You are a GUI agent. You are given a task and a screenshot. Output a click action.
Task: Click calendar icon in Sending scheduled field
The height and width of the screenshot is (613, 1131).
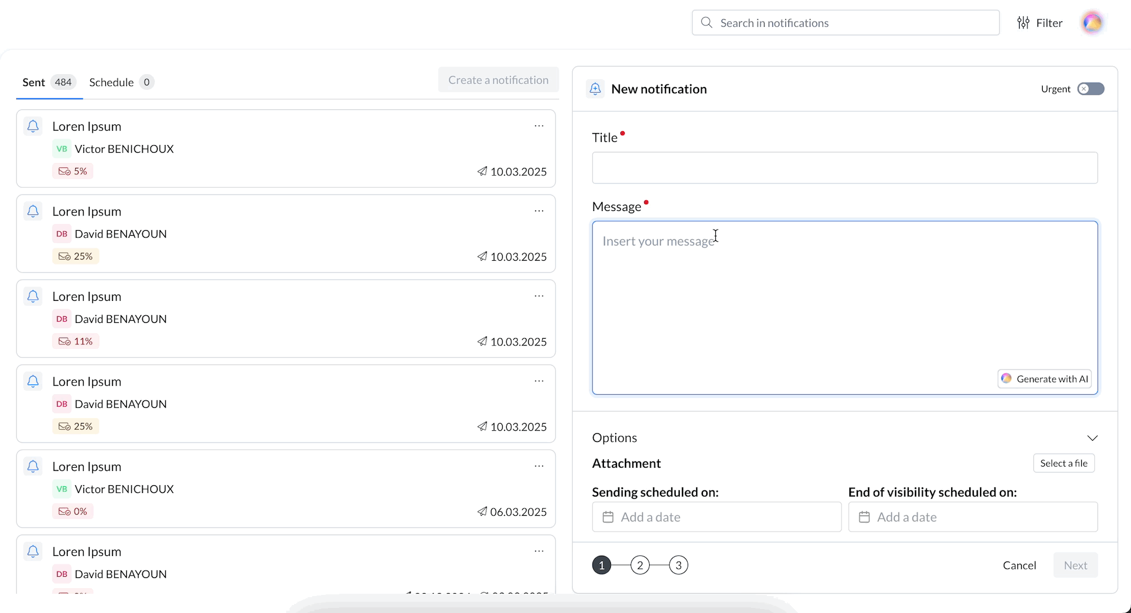pyautogui.click(x=608, y=517)
